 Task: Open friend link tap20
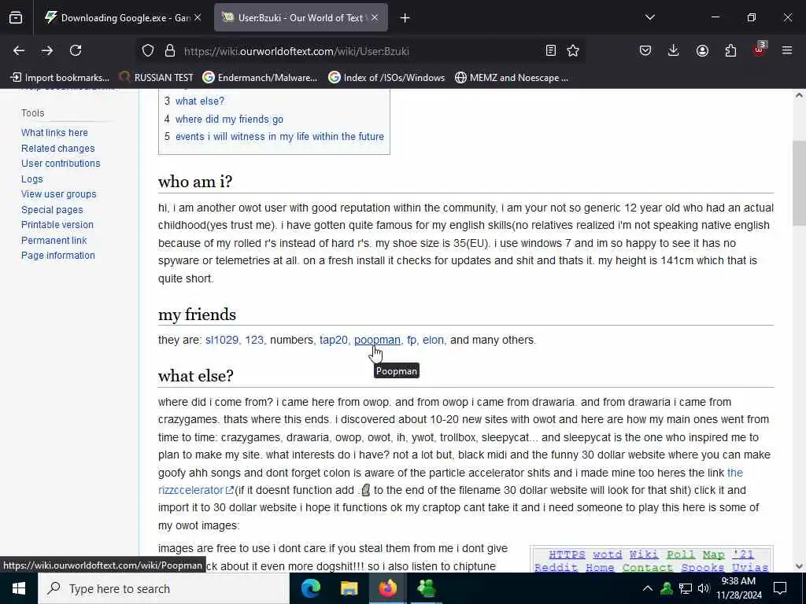tap(334, 340)
